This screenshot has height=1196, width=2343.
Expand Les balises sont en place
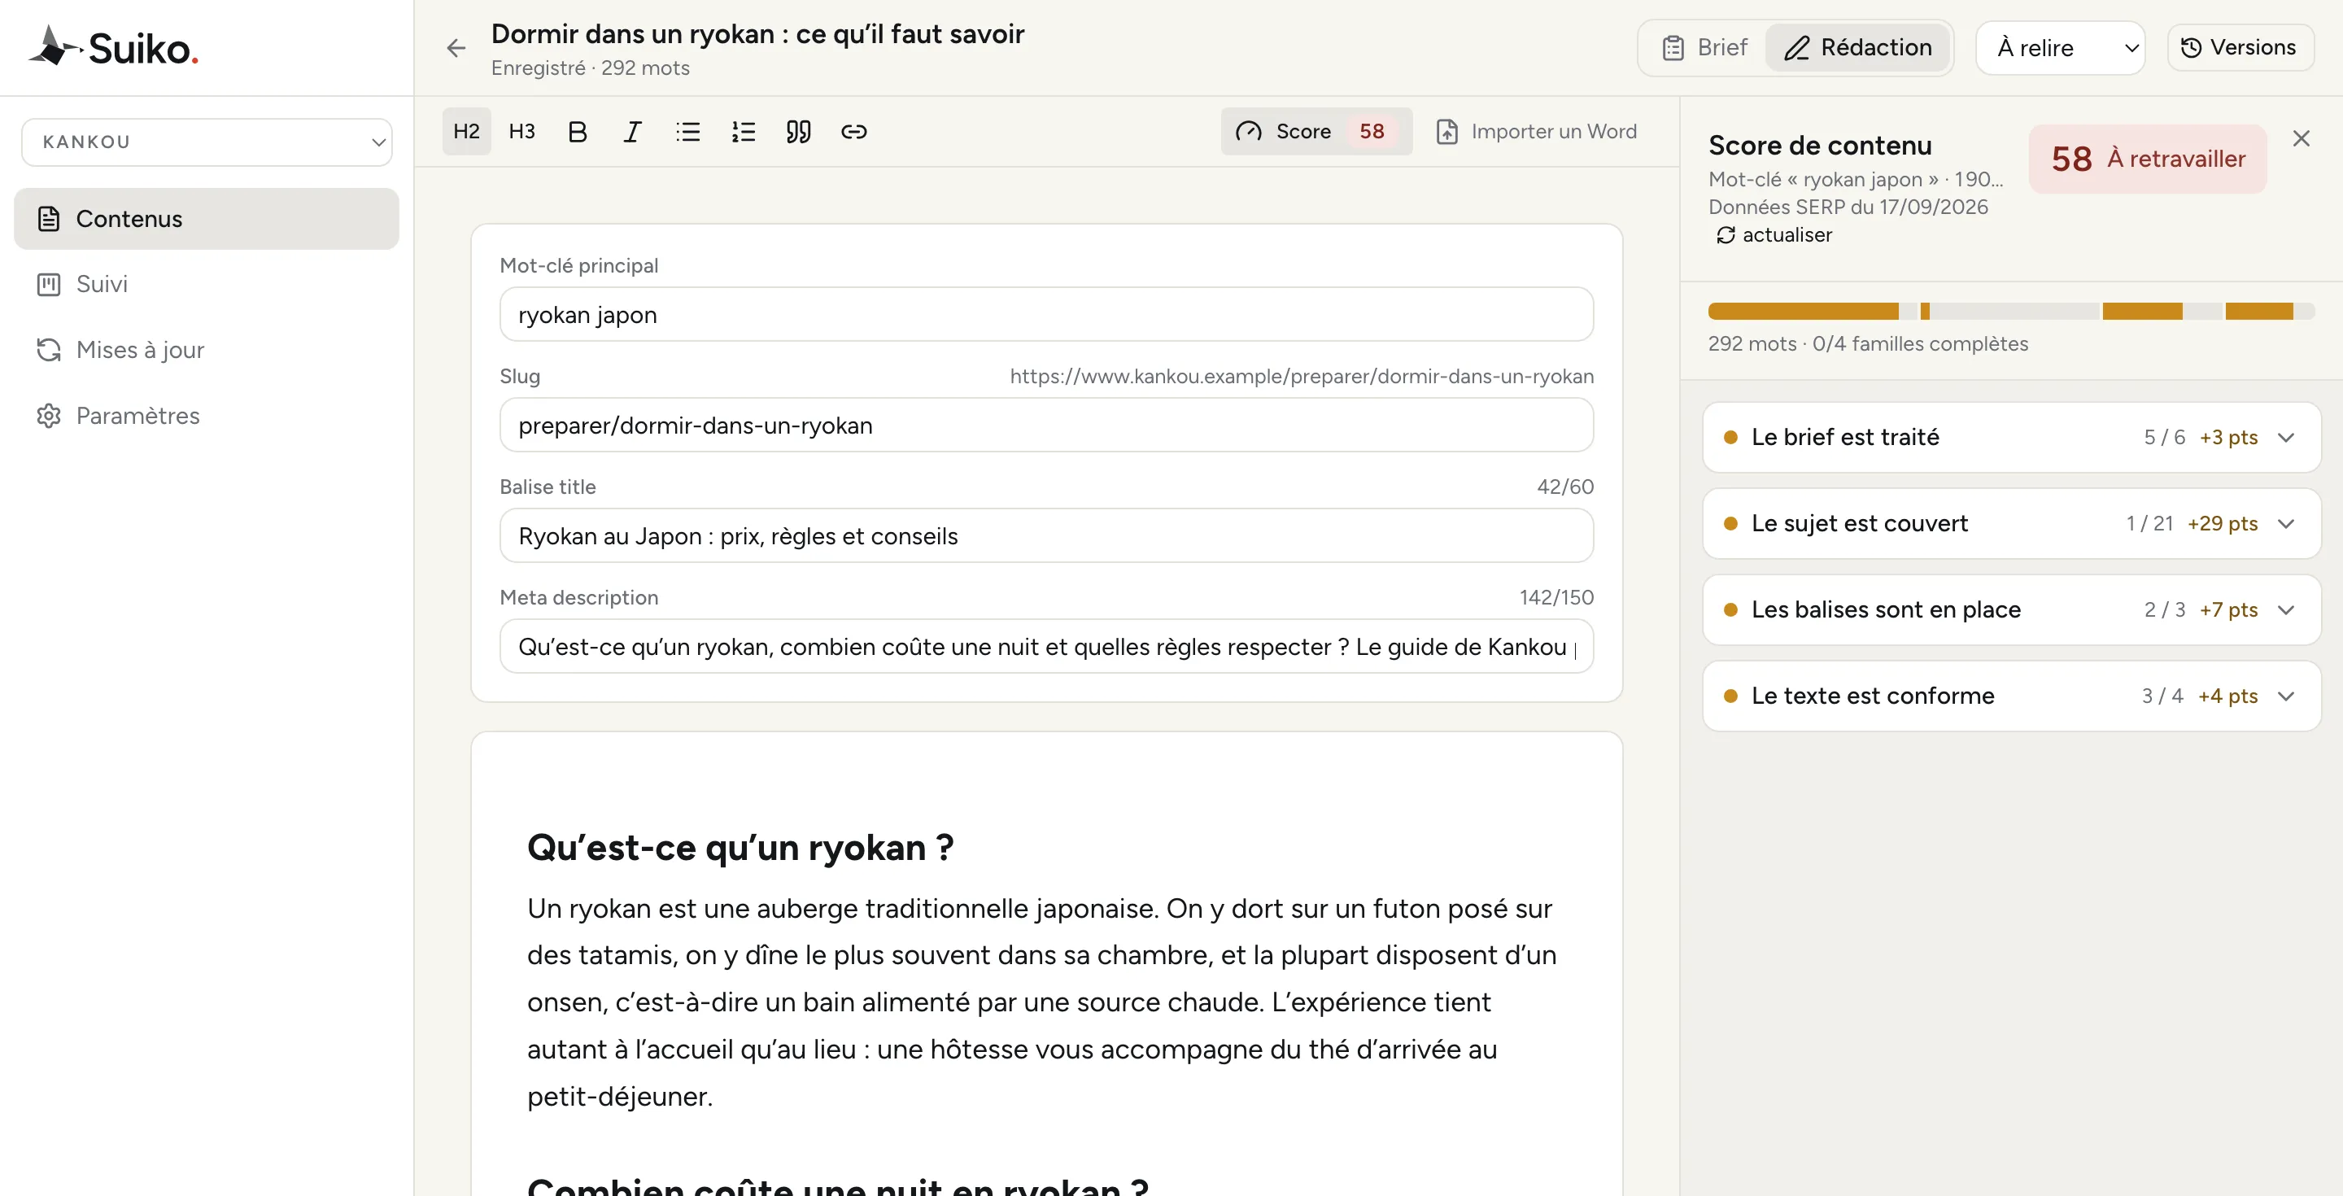[2012, 609]
